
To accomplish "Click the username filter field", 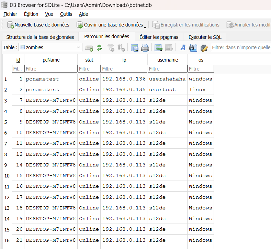I will click(x=168, y=69).
